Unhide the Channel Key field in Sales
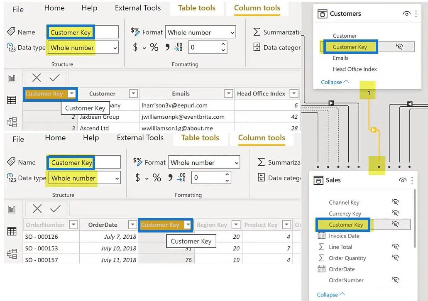The height and width of the screenshot is (301, 428). [395, 202]
